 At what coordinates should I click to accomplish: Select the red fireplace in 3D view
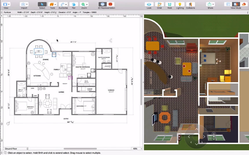(x=192, y=48)
